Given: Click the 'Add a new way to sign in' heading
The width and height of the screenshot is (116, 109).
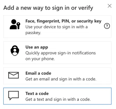Looking at the screenshot, I should (x=48, y=8).
